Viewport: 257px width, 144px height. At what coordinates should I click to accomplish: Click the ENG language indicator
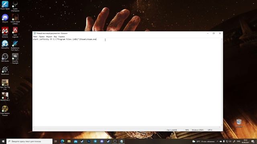[239, 141]
